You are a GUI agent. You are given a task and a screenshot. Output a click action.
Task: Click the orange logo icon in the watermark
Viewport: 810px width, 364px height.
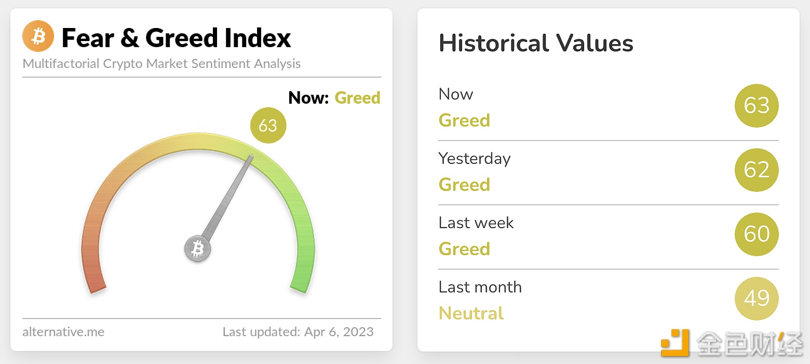(674, 342)
